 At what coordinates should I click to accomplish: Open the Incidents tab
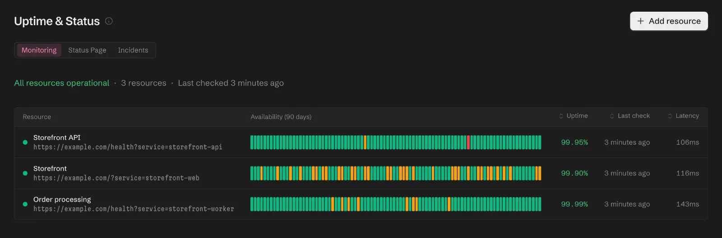coord(133,50)
